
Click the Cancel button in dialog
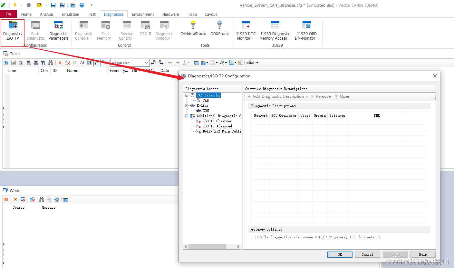click(x=367, y=254)
